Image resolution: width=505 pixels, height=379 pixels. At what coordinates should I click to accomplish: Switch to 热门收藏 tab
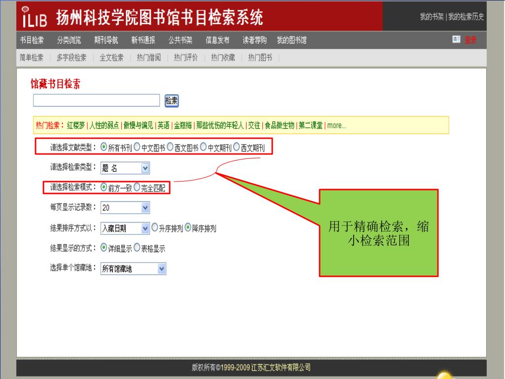(223, 58)
